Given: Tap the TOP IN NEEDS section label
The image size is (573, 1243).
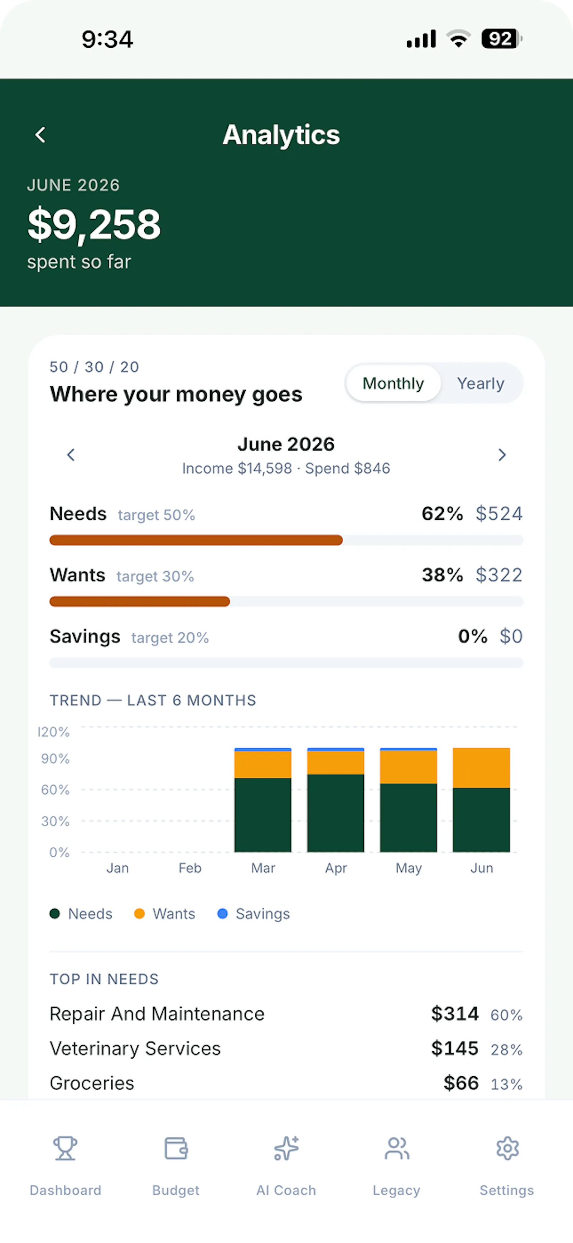Looking at the screenshot, I should coord(104,978).
